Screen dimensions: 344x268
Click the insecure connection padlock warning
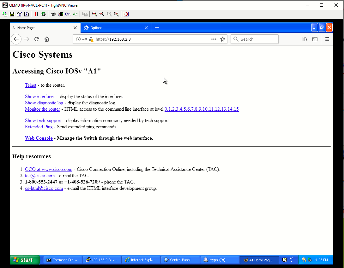[x=91, y=39]
